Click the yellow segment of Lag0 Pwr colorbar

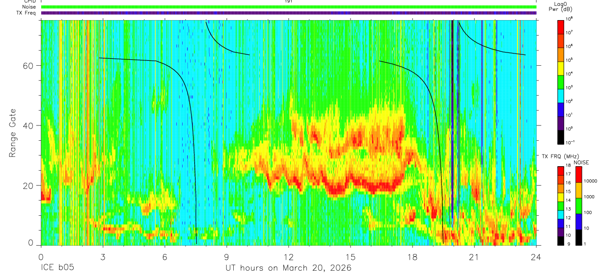[561, 67]
